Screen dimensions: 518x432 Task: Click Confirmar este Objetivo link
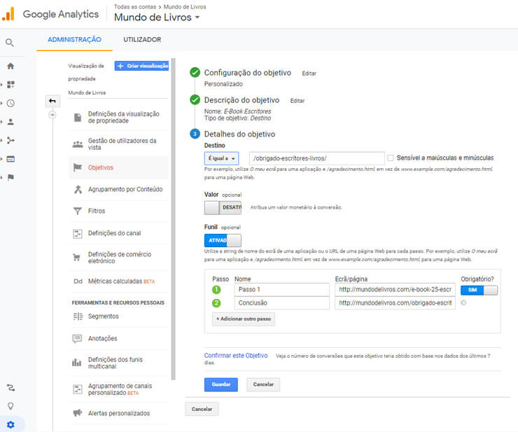(236, 356)
